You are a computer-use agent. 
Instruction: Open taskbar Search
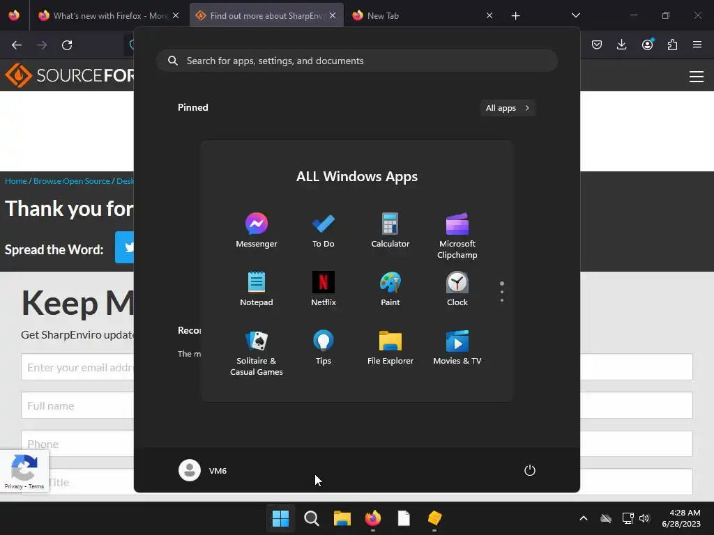pyautogui.click(x=312, y=518)
